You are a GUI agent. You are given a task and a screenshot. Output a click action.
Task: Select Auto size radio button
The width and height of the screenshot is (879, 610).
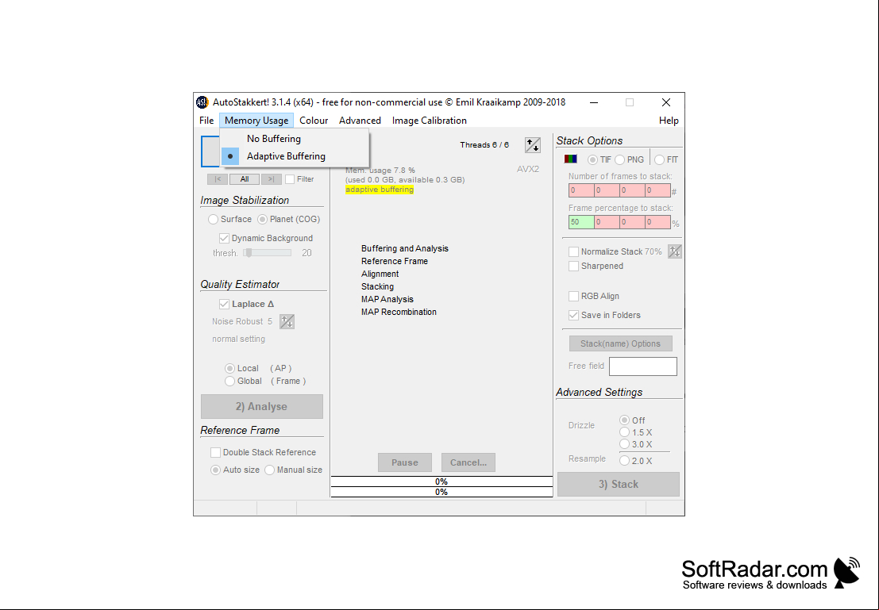[235, 470]
